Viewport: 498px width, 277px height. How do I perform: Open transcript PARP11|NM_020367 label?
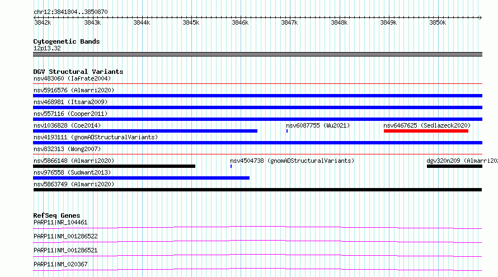click(60, 264)
